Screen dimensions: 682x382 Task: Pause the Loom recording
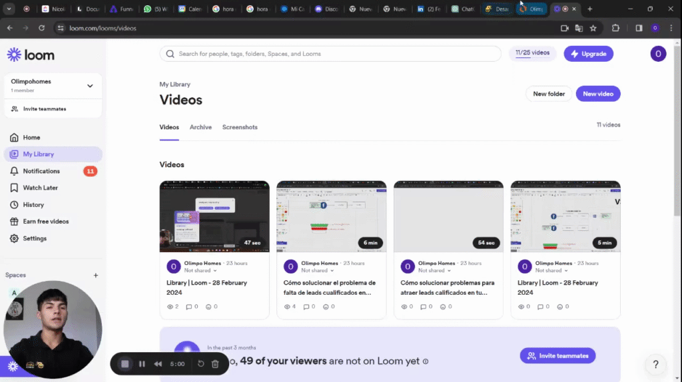142,364
